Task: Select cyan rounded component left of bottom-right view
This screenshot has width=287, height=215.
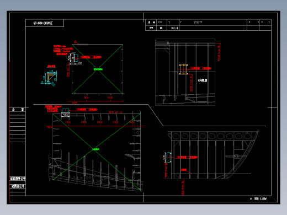Action: [168, 158]
